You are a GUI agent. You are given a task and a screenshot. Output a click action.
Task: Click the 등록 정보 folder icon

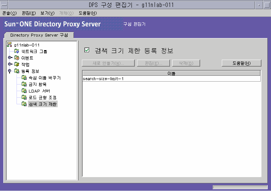click(17, 71)
